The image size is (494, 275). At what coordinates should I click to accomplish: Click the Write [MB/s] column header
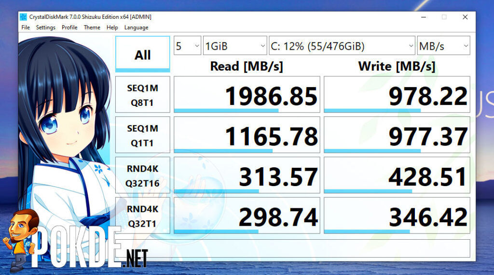coord(397,66)
